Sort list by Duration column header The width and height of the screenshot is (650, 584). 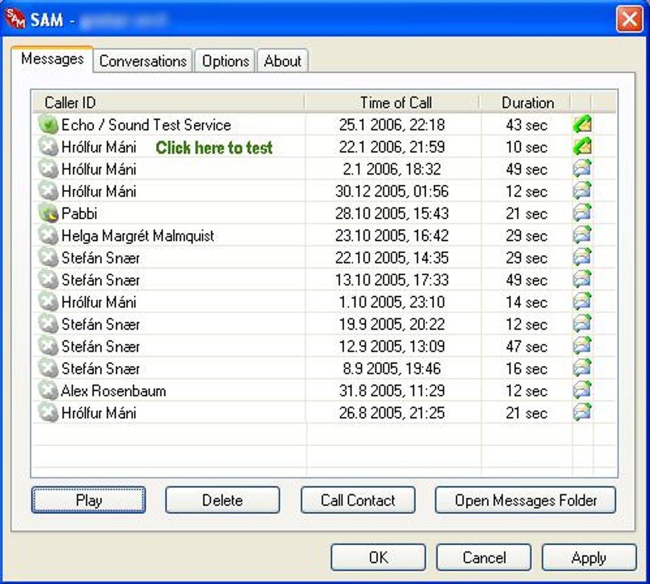tap(526, 103)
